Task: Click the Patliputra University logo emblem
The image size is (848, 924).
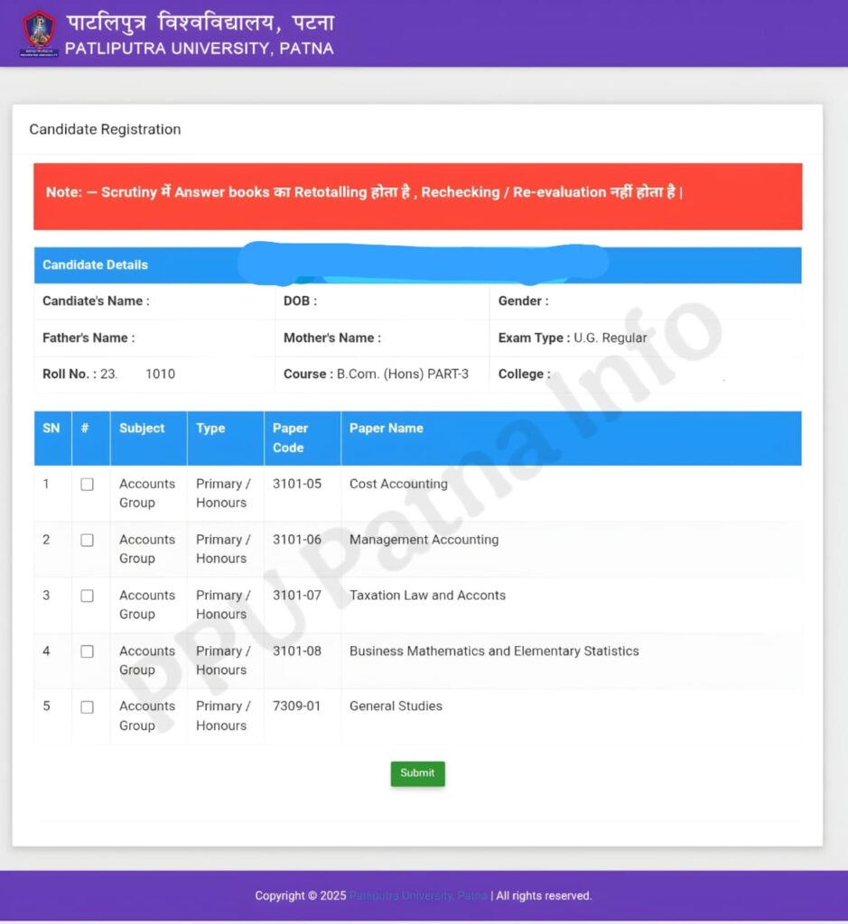Action: pos(39,33)
